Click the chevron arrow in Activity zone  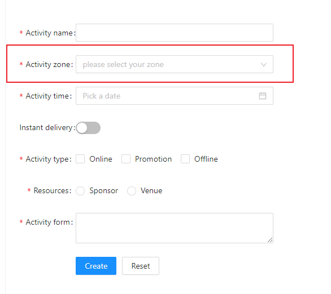pyautogui.click(x=263, y=64)
